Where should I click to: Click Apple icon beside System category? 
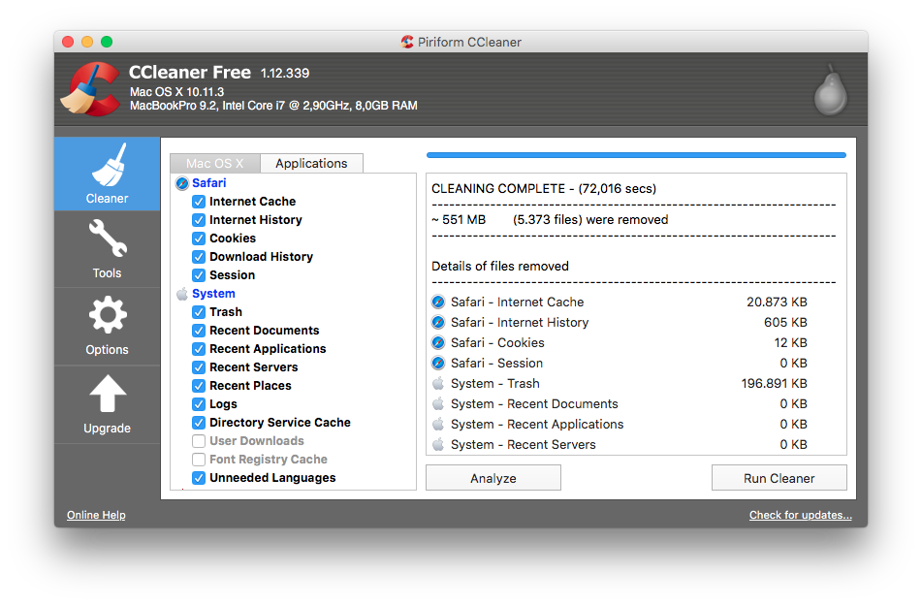point(182,294)
